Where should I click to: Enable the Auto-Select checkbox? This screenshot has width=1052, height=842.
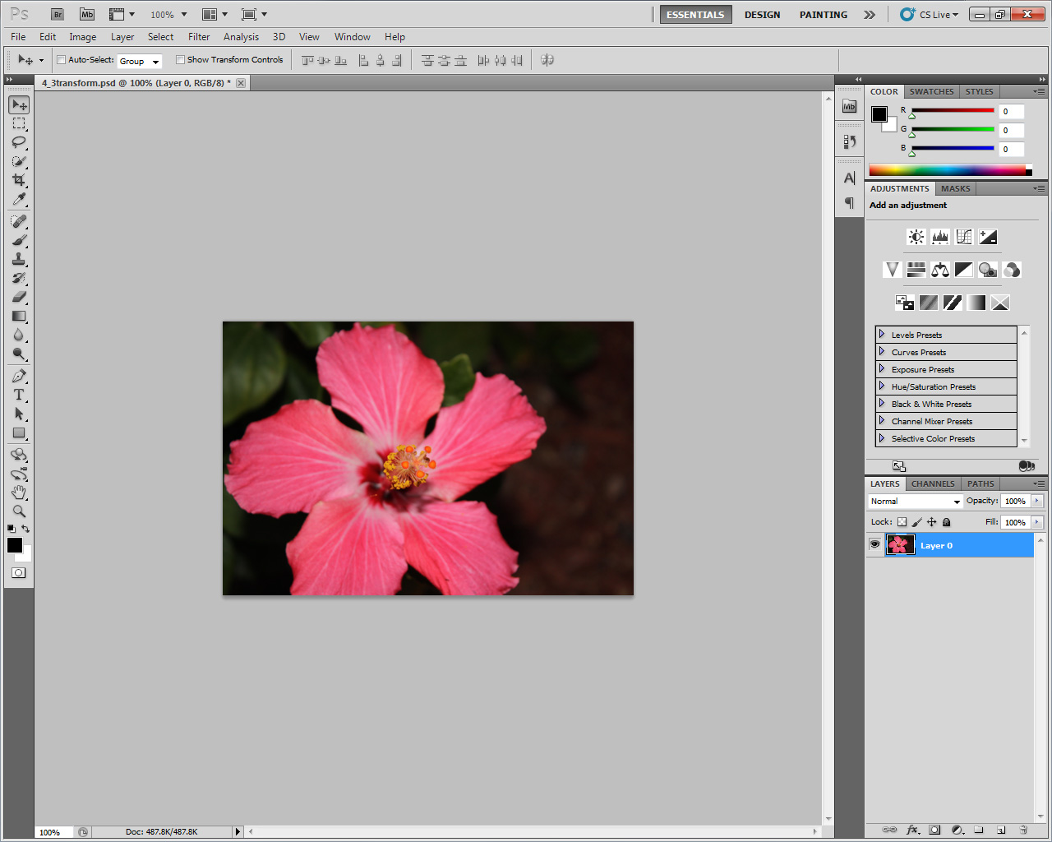pos(62,59)
